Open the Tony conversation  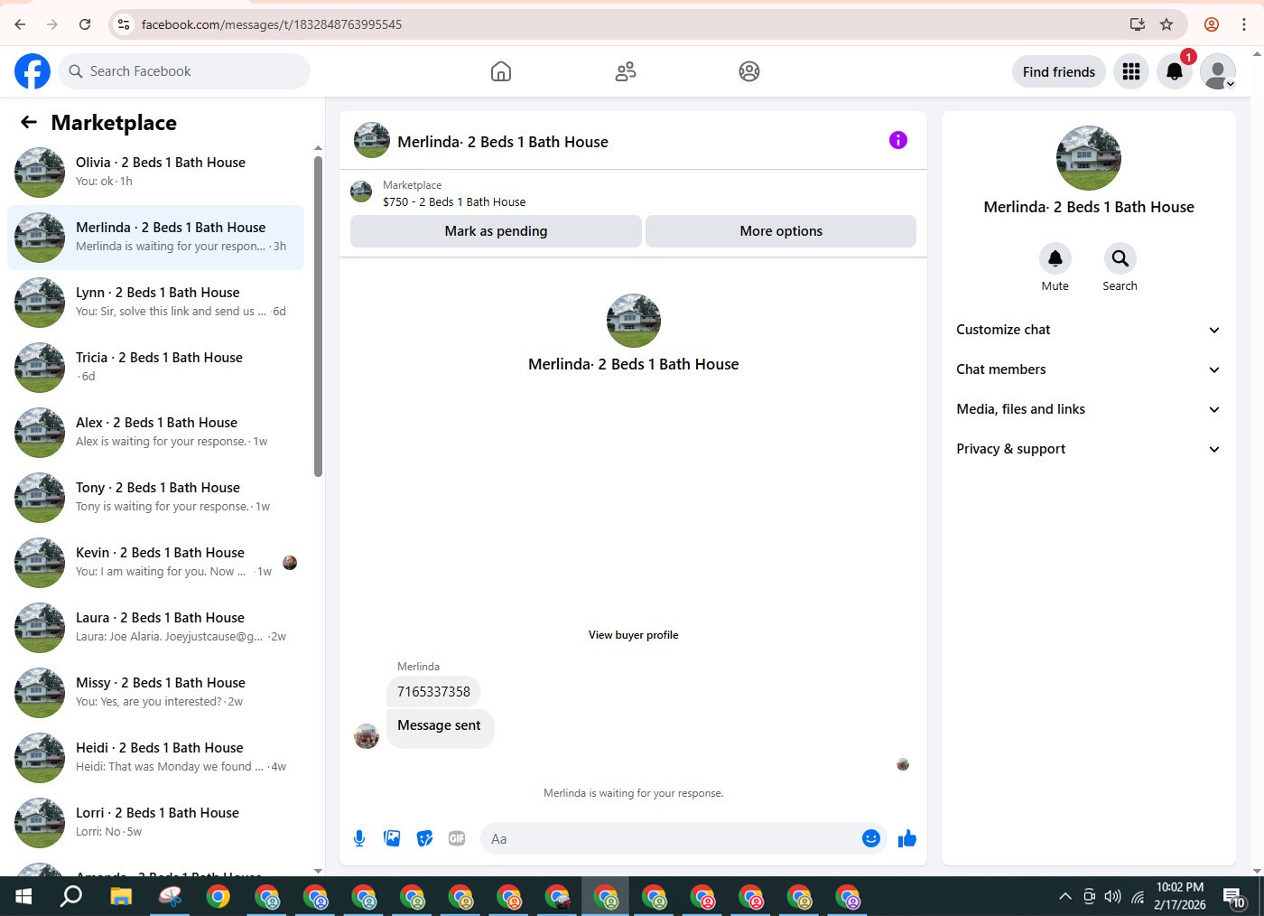coord(155,498)
